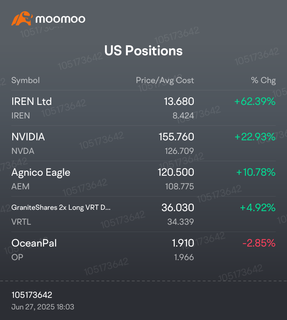This screenshot has height=320, width=287.
Task: Click OceanPal's -2.85% change value
Action: (259, 243)
